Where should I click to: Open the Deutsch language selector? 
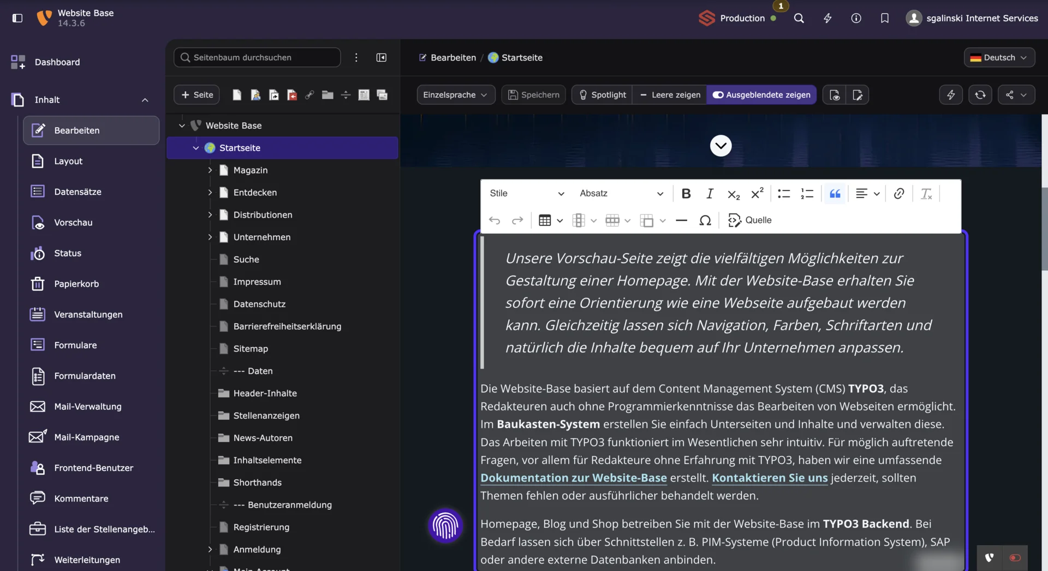click(999, 57)
